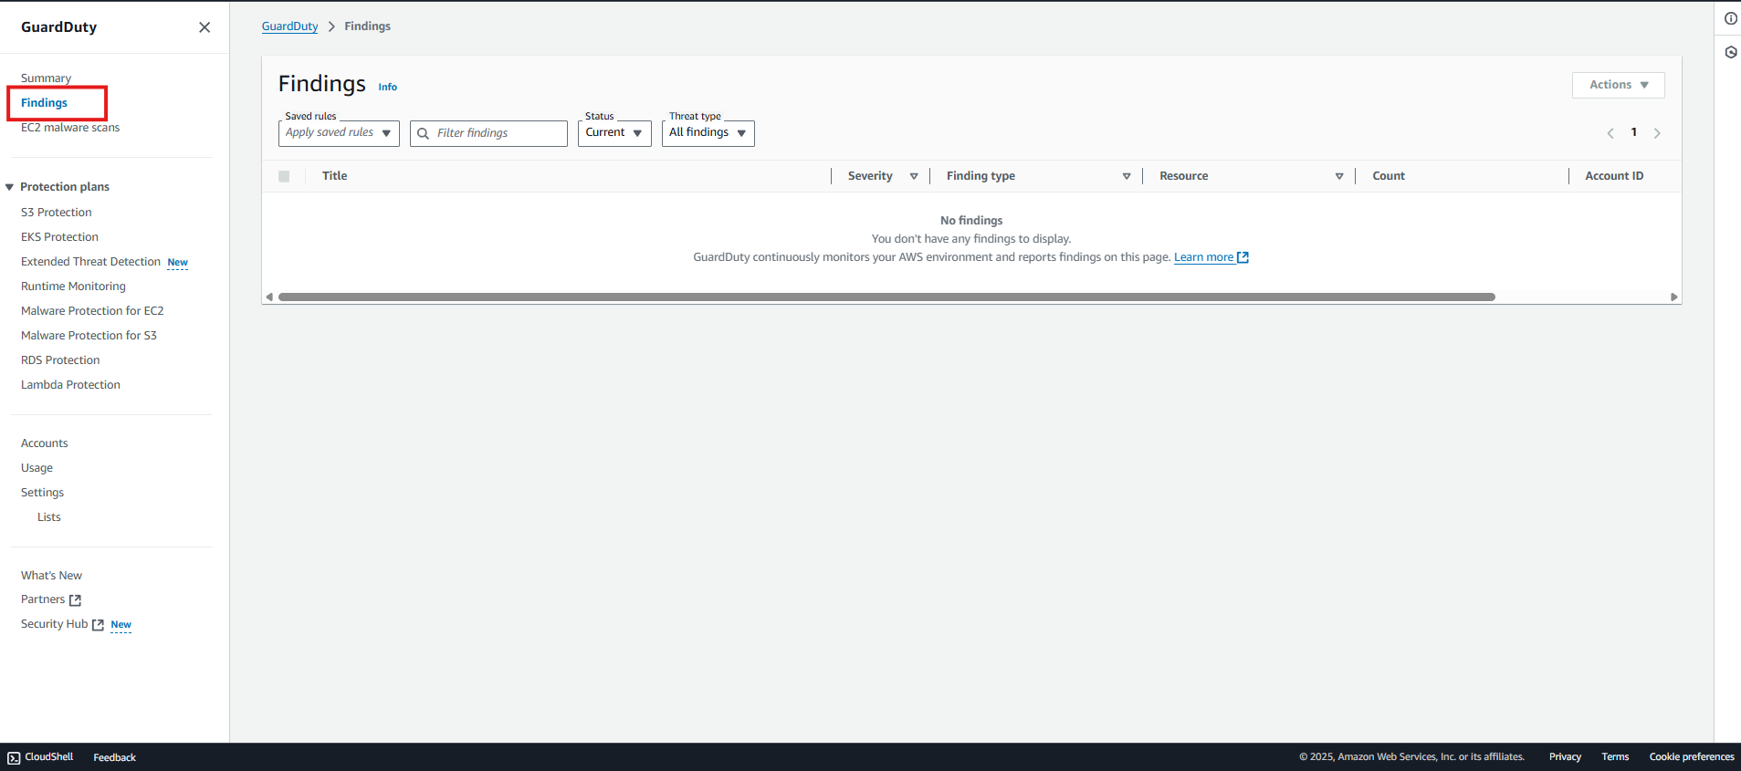
Task: Open Summary in the sidebar
Action: tap(46, 78)
